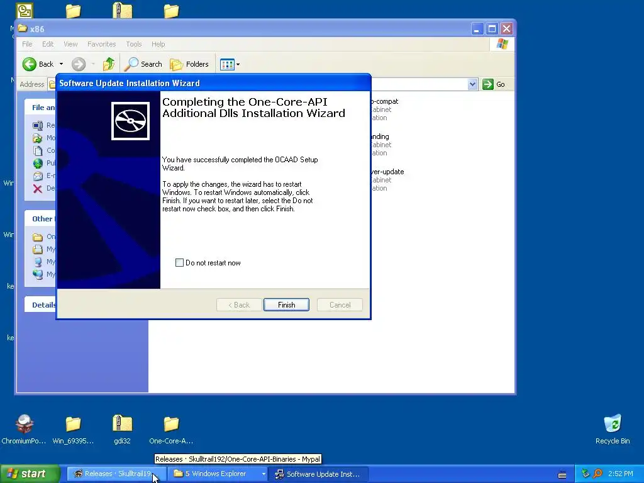This screenshot has width=644, height=483.
Task: Open the ChromiumPo... desktop icon
Action: click(24, 430)
